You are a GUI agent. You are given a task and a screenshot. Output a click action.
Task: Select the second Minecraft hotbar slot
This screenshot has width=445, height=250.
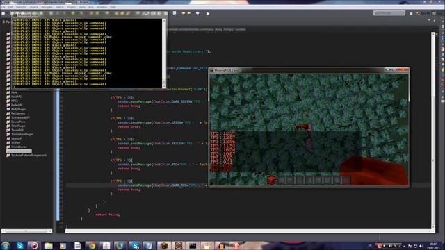pos(281,180)
